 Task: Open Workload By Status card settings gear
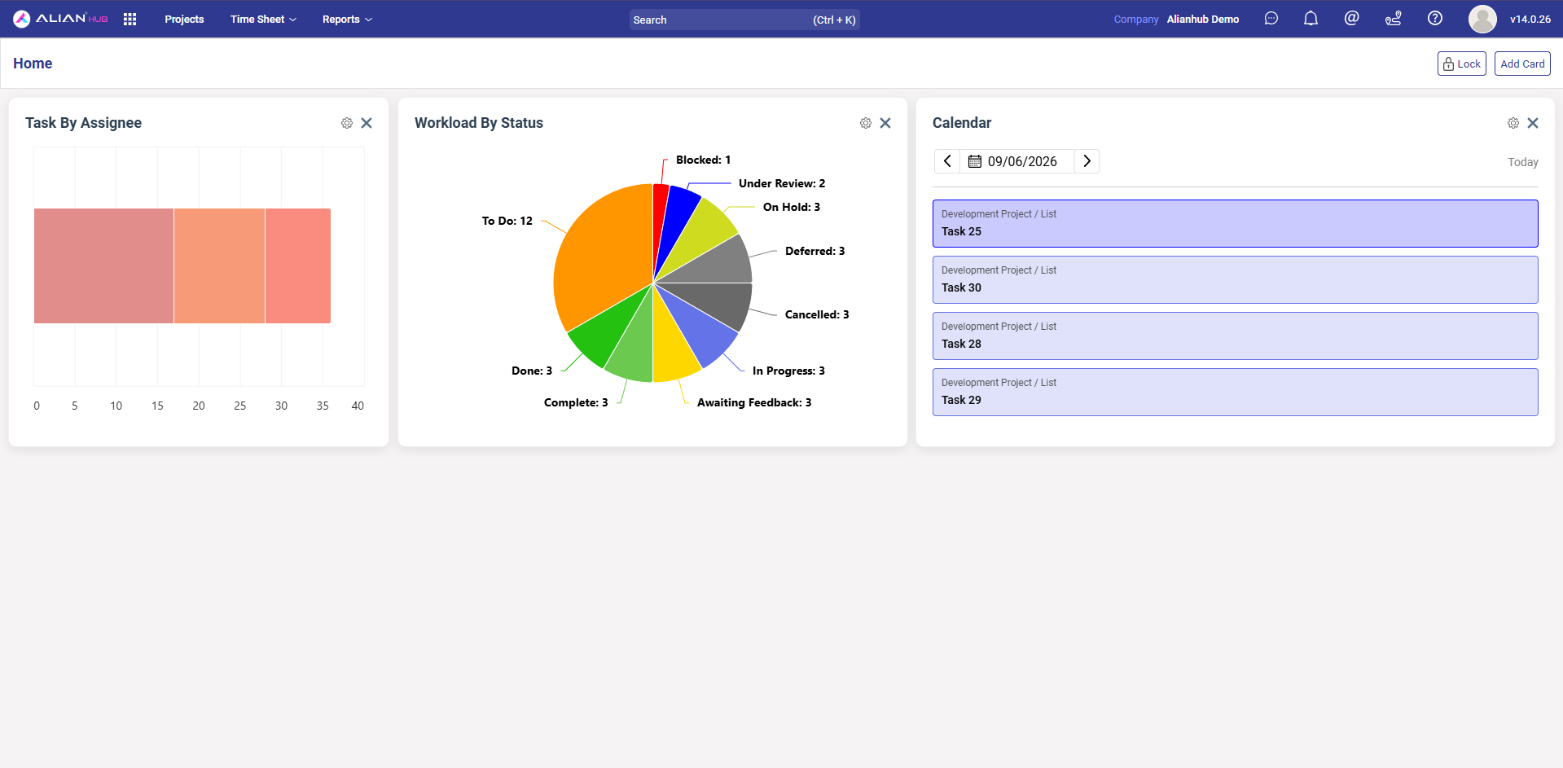[x=866, y=123]
